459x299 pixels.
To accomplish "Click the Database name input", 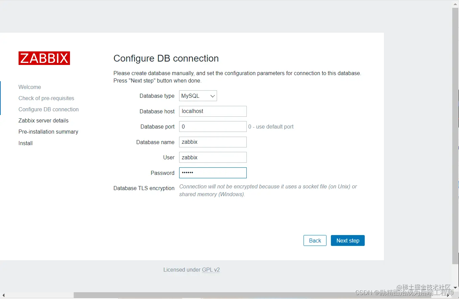I will click(x=213, y=142).
